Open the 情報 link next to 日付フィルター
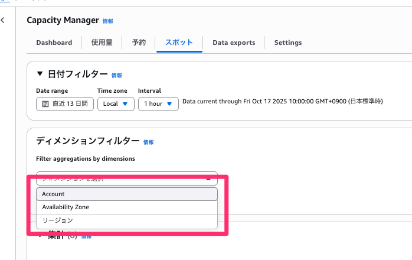The width and height of the screenshot is (412, 260). point(117,76)
